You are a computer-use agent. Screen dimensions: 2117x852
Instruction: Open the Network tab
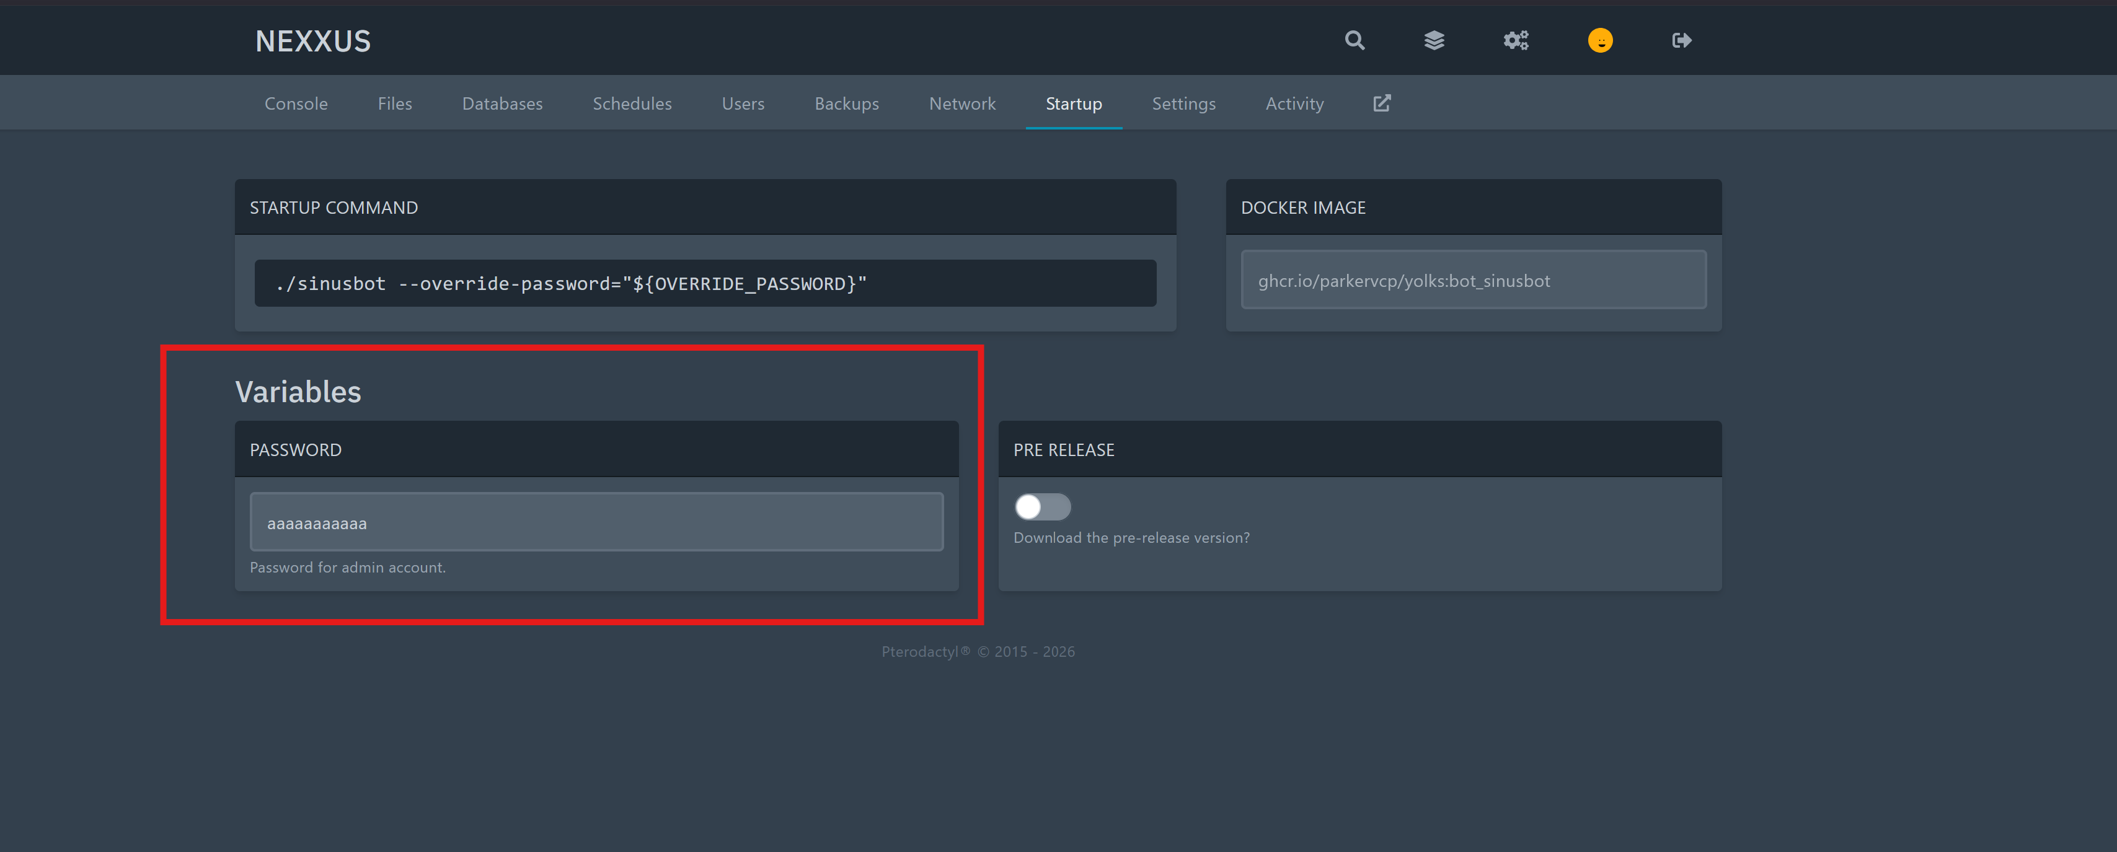962,103
